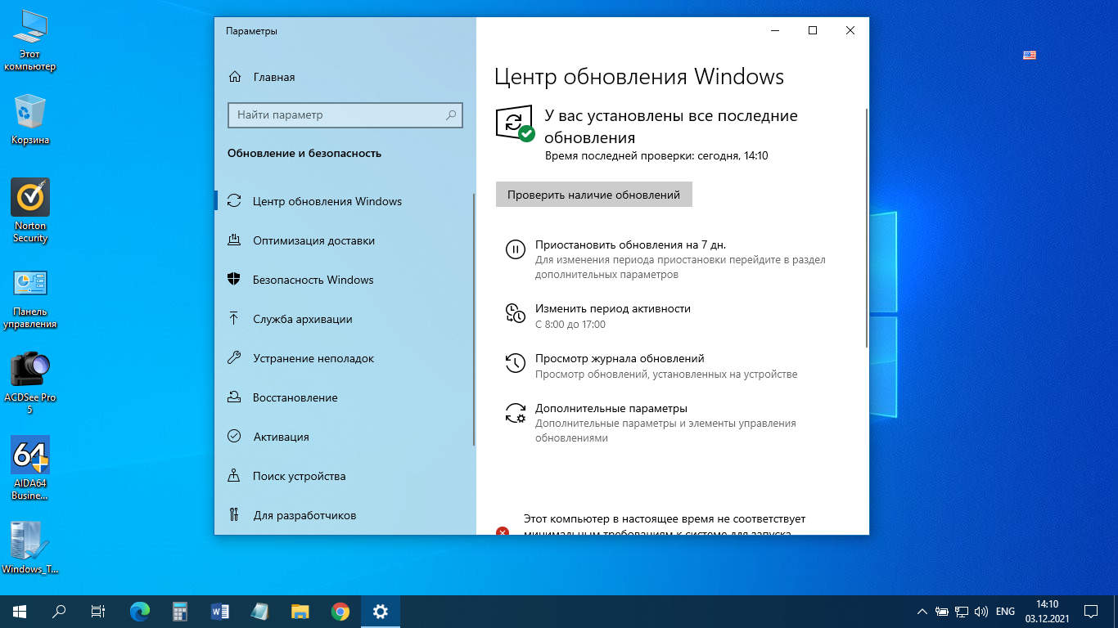Open Просмотр журнала обновлений

(x=619, y=359)
